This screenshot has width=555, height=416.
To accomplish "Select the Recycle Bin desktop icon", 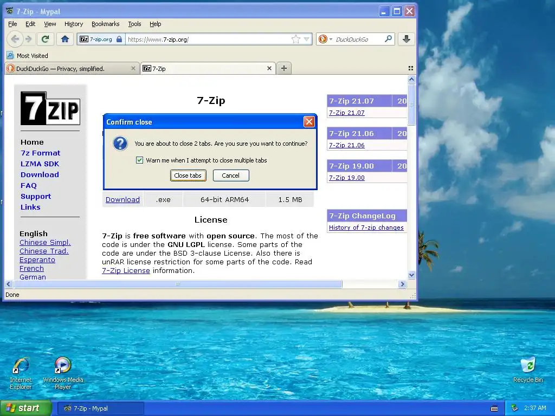I will click(x=528, y=369).
